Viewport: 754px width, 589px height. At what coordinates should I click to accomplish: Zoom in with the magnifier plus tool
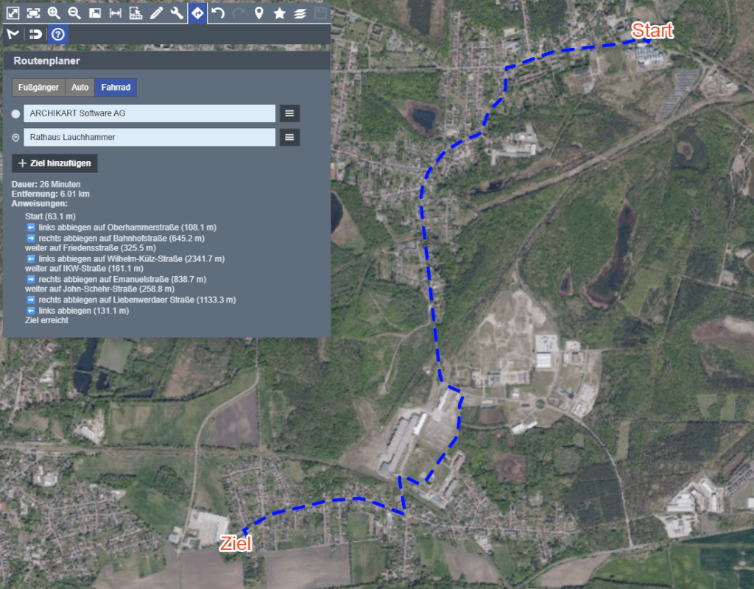coord(54,13)
